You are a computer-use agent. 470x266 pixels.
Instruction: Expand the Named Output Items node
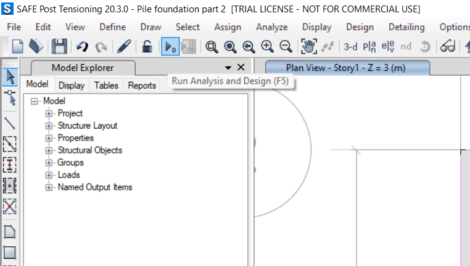coord(49,188)
